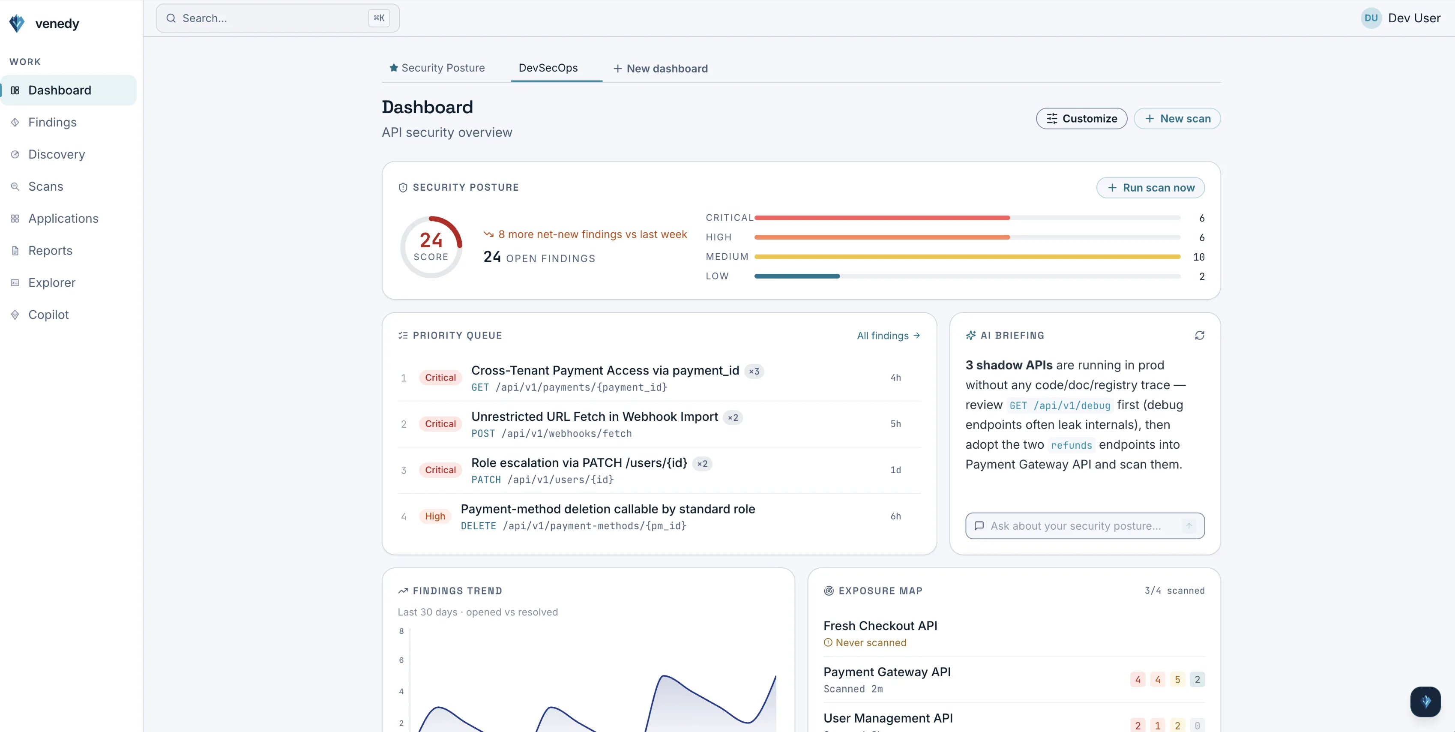
Task: Click the Findings Trend chart icon
Action: point(403,591)
